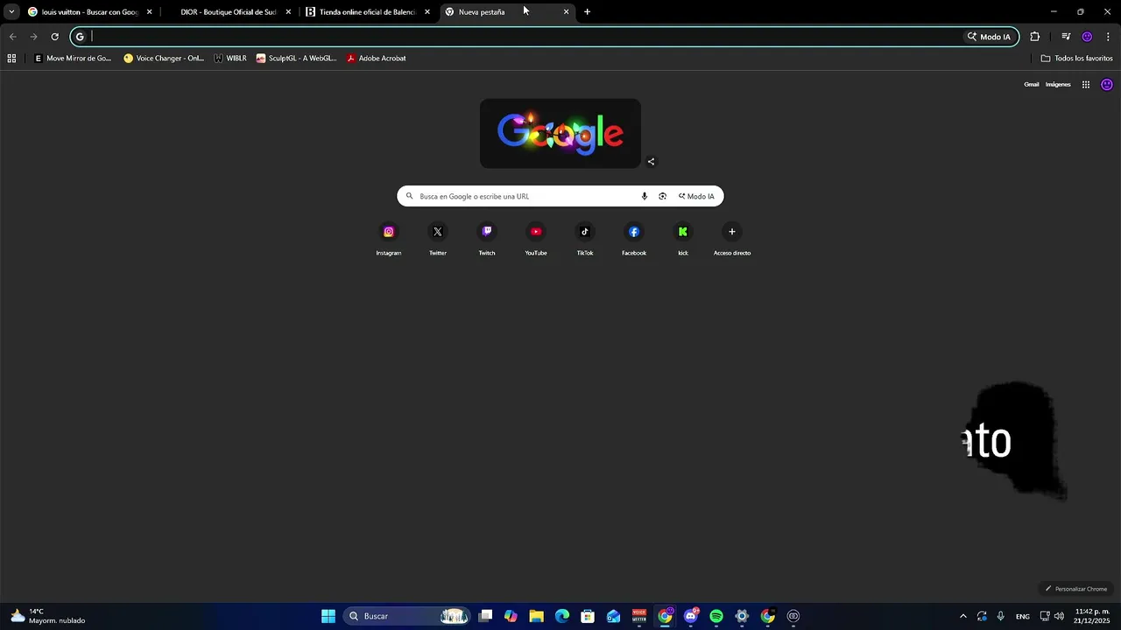The width and height of the screenshot is (1121, 630).
Task: Switch to the Tienda online Balenciaga tab
Action: coord(368,12)
